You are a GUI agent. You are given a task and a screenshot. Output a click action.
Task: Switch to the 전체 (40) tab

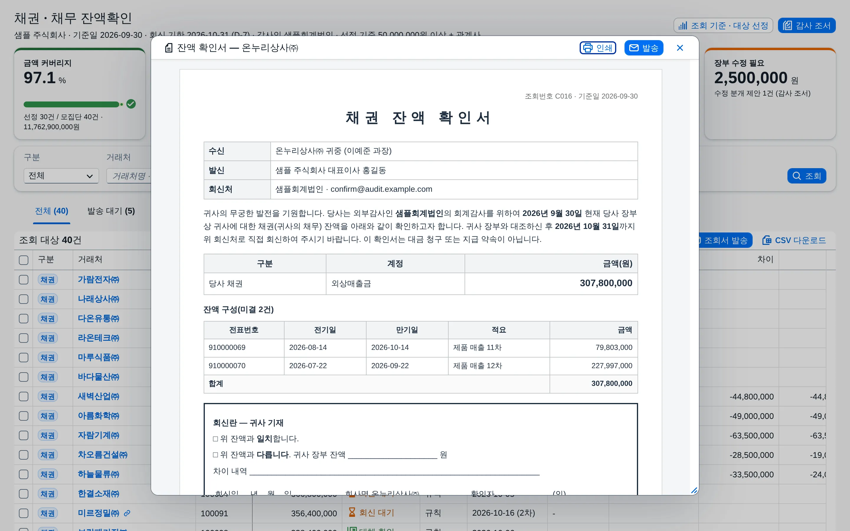52,211
